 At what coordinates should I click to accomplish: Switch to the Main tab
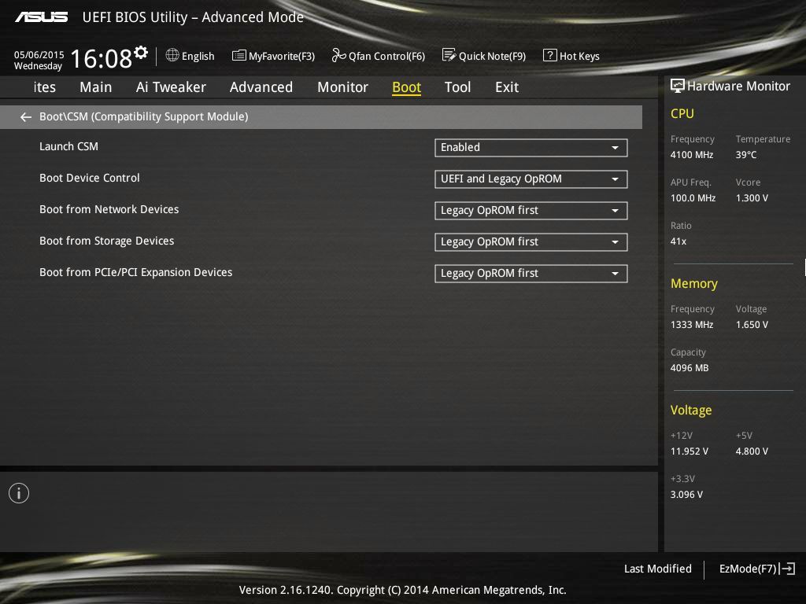(x=95, y=87)
